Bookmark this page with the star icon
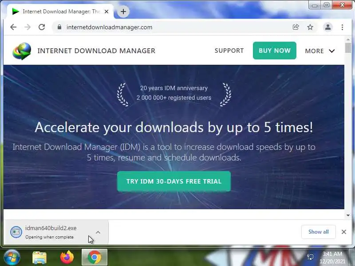This screenshot has height=266, width=355. pos(310,27)
